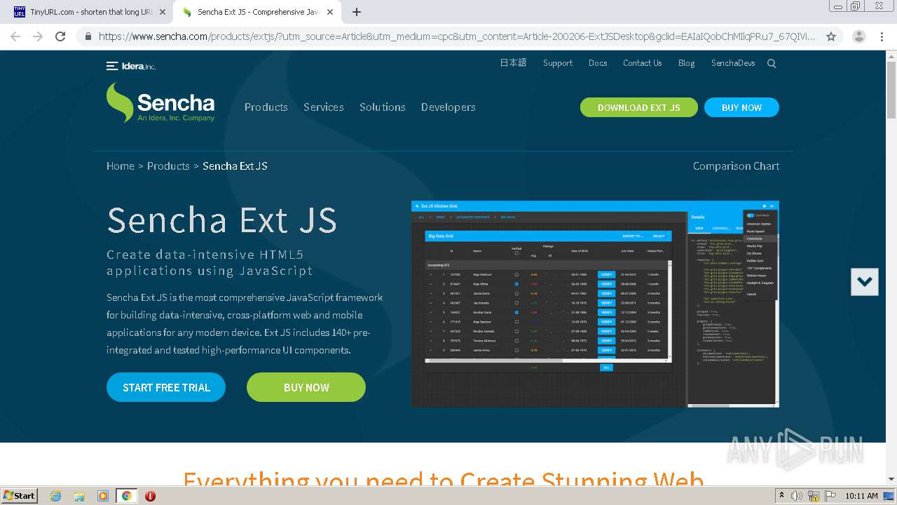Go to Home in breadcrumb
This screenshot has width=897, height=505.
120,166
